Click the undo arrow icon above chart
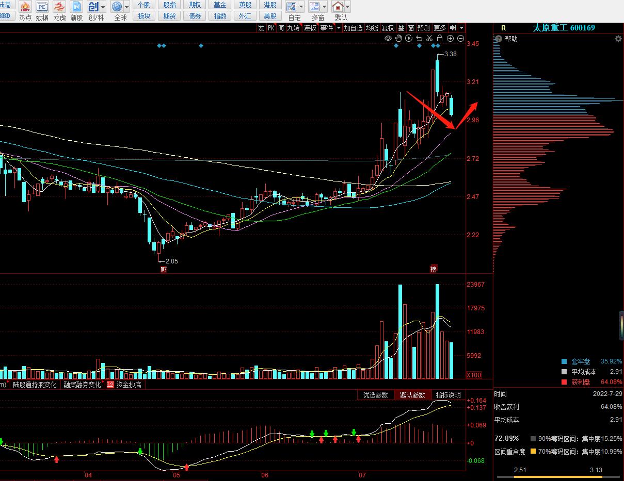Viewport: 624px width, 481px height. coord(419,38)
